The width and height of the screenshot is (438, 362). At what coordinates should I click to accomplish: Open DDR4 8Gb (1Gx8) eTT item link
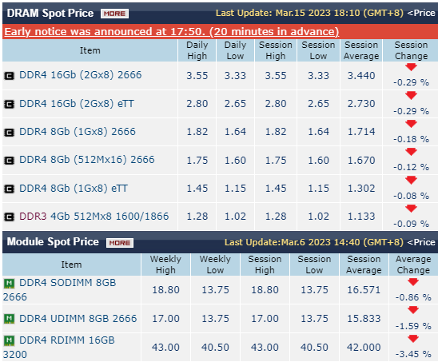[x=74, y=189]
